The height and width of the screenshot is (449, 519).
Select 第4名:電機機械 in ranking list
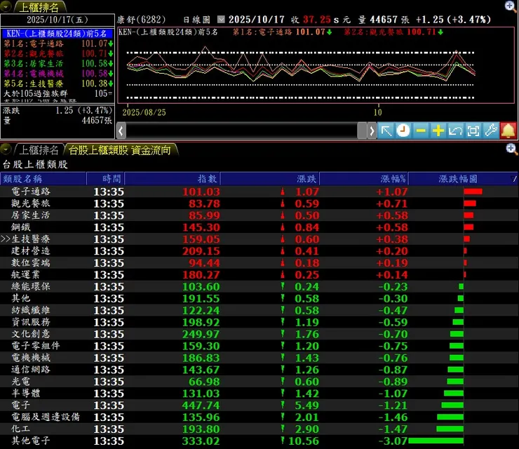(x=58, y=73)
